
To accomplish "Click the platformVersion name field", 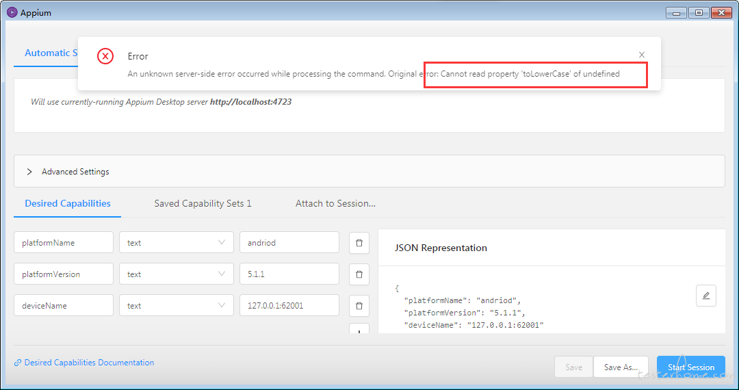I will (64, 274).
